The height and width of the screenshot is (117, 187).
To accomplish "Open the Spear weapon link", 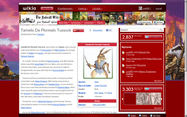I will [101, 93].
